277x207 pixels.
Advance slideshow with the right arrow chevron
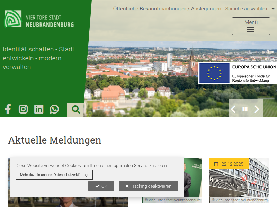(x=257, y=109)
